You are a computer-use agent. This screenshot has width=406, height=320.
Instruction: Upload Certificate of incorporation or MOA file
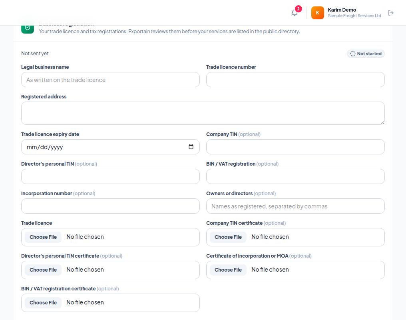(228, 270)
